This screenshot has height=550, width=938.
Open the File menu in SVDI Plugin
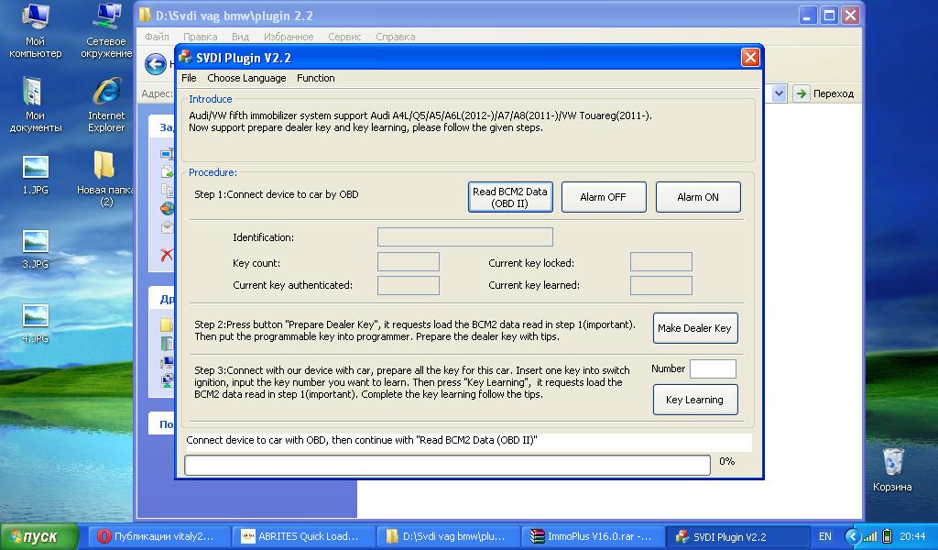pyautogui.click(x=189, y=78)
